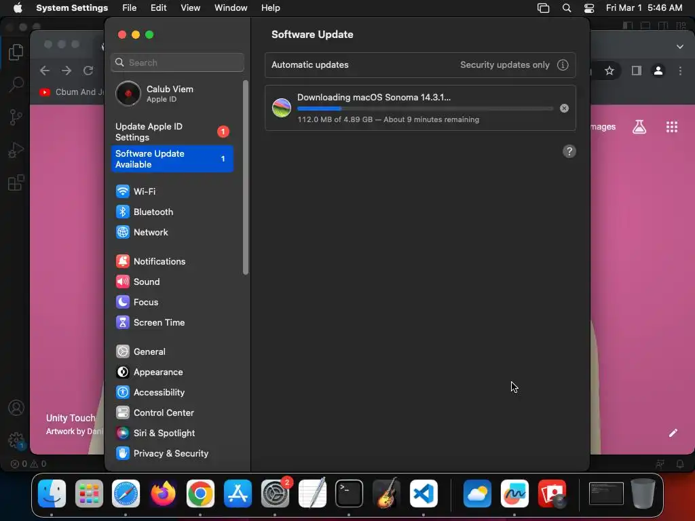Open Chrome profile avatar menu

(x=658, y=71)
